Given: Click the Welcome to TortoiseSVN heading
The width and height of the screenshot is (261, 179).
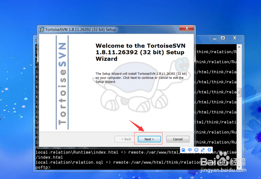Looking at the screenshot, I should (x=140, y=52).
